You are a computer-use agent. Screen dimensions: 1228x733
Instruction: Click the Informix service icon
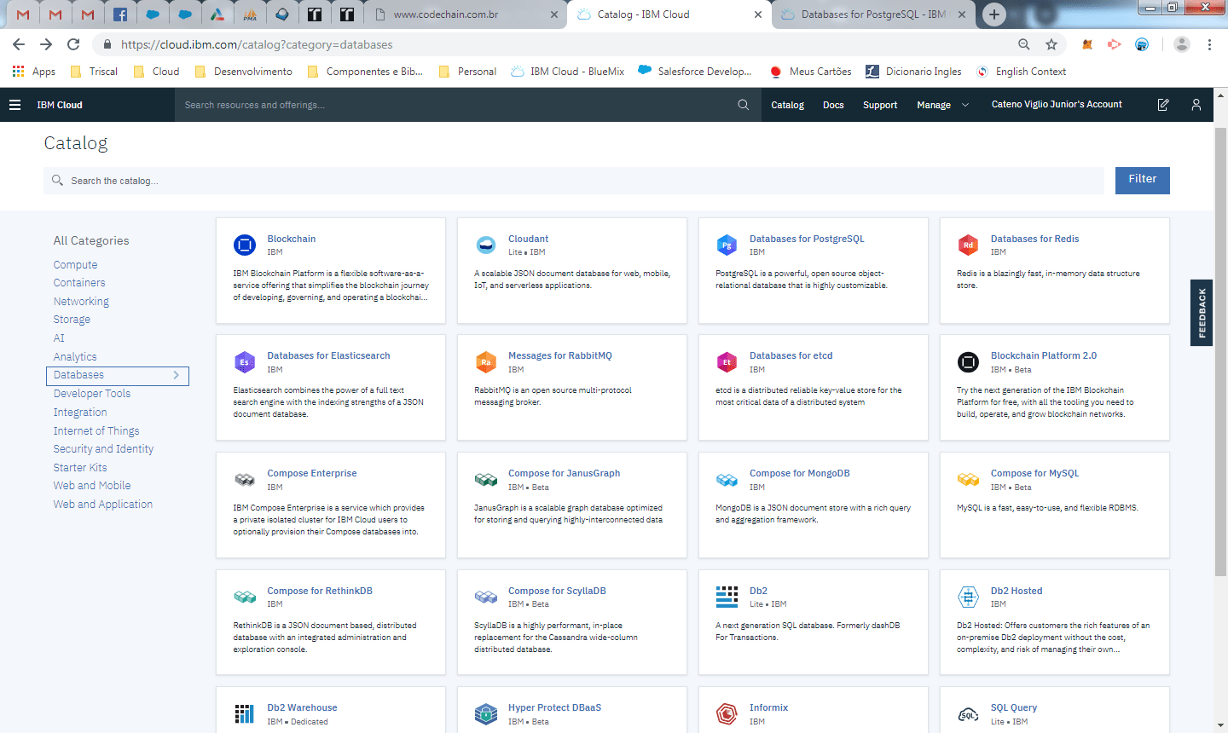tap(727, 714)
